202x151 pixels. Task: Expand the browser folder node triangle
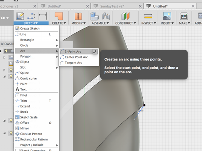point(4,57)
